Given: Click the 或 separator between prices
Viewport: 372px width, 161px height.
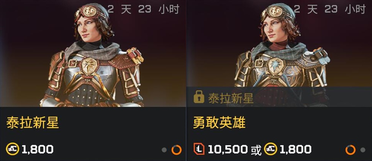Looking at the screenshot, I should (256, 150).
